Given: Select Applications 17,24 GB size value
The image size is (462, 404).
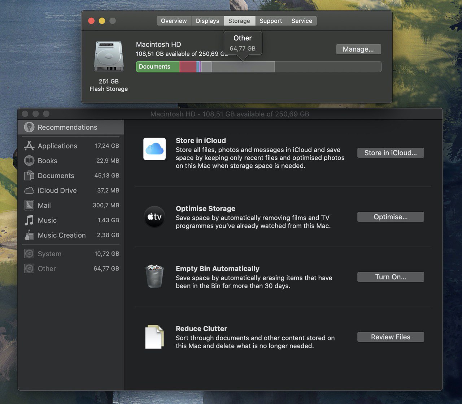Looking at the screenshot, I should tap(107, 146).
